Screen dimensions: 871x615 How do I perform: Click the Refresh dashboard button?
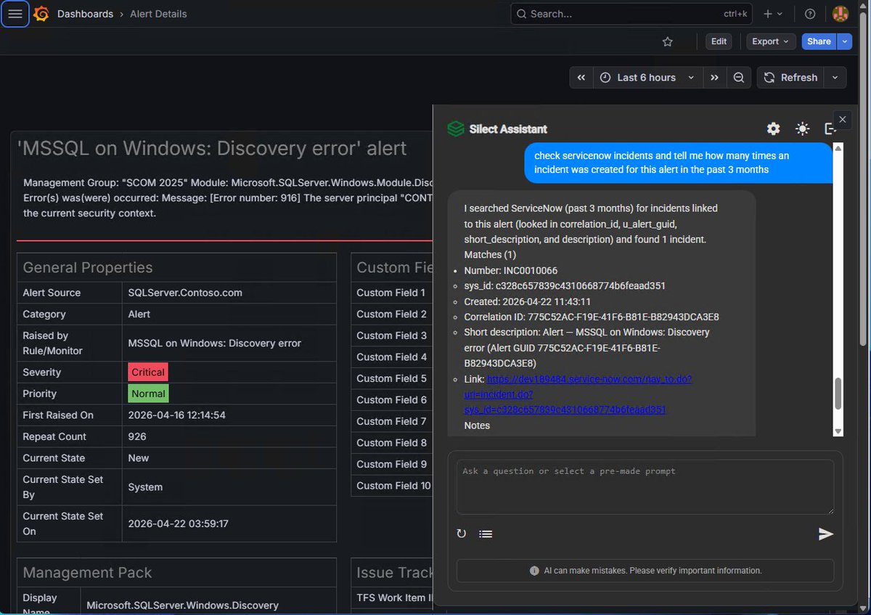[790, 78]
